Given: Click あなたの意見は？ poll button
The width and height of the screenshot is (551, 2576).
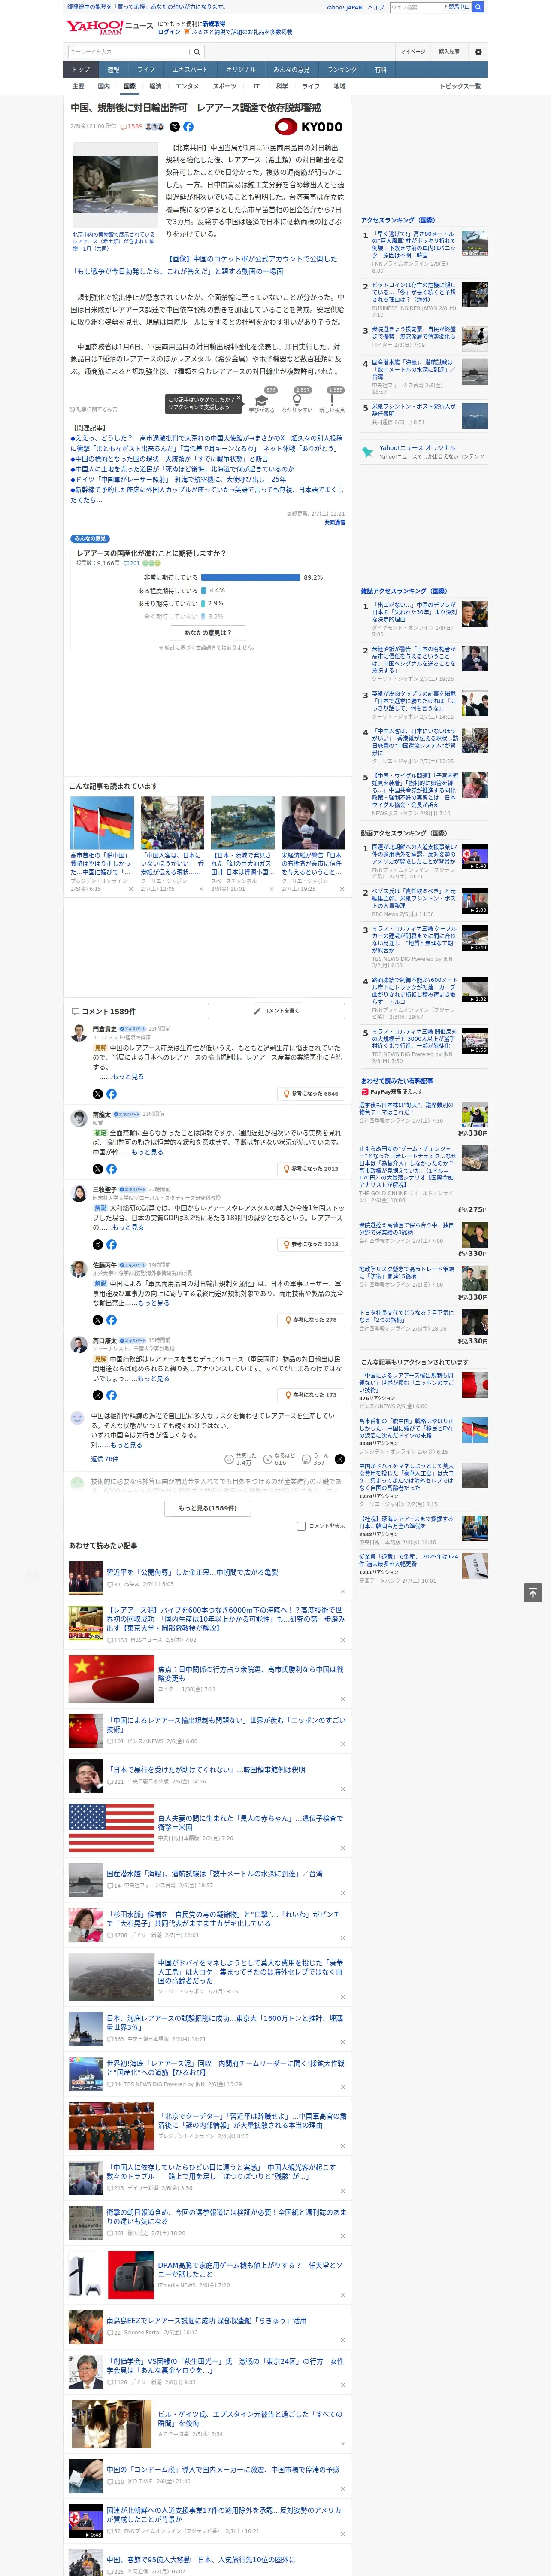Looking at the screenshot, I should tap(208, 633).
